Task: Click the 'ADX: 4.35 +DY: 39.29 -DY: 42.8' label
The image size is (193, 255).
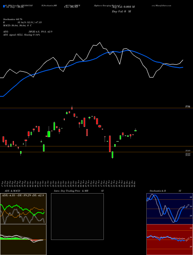Action: pos(23,195)
